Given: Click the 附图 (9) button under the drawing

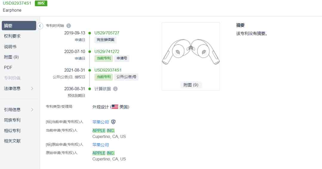Looking at the screenshot, I should click(191, 85).
